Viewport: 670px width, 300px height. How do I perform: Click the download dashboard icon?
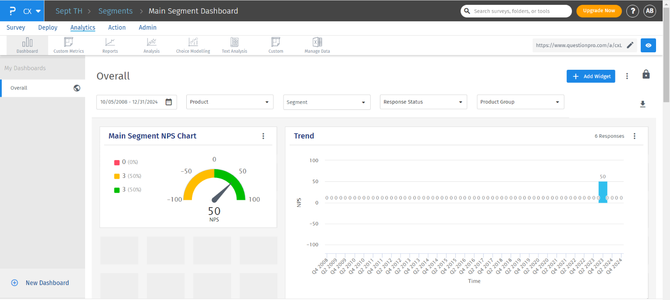[x=643, y=104]
